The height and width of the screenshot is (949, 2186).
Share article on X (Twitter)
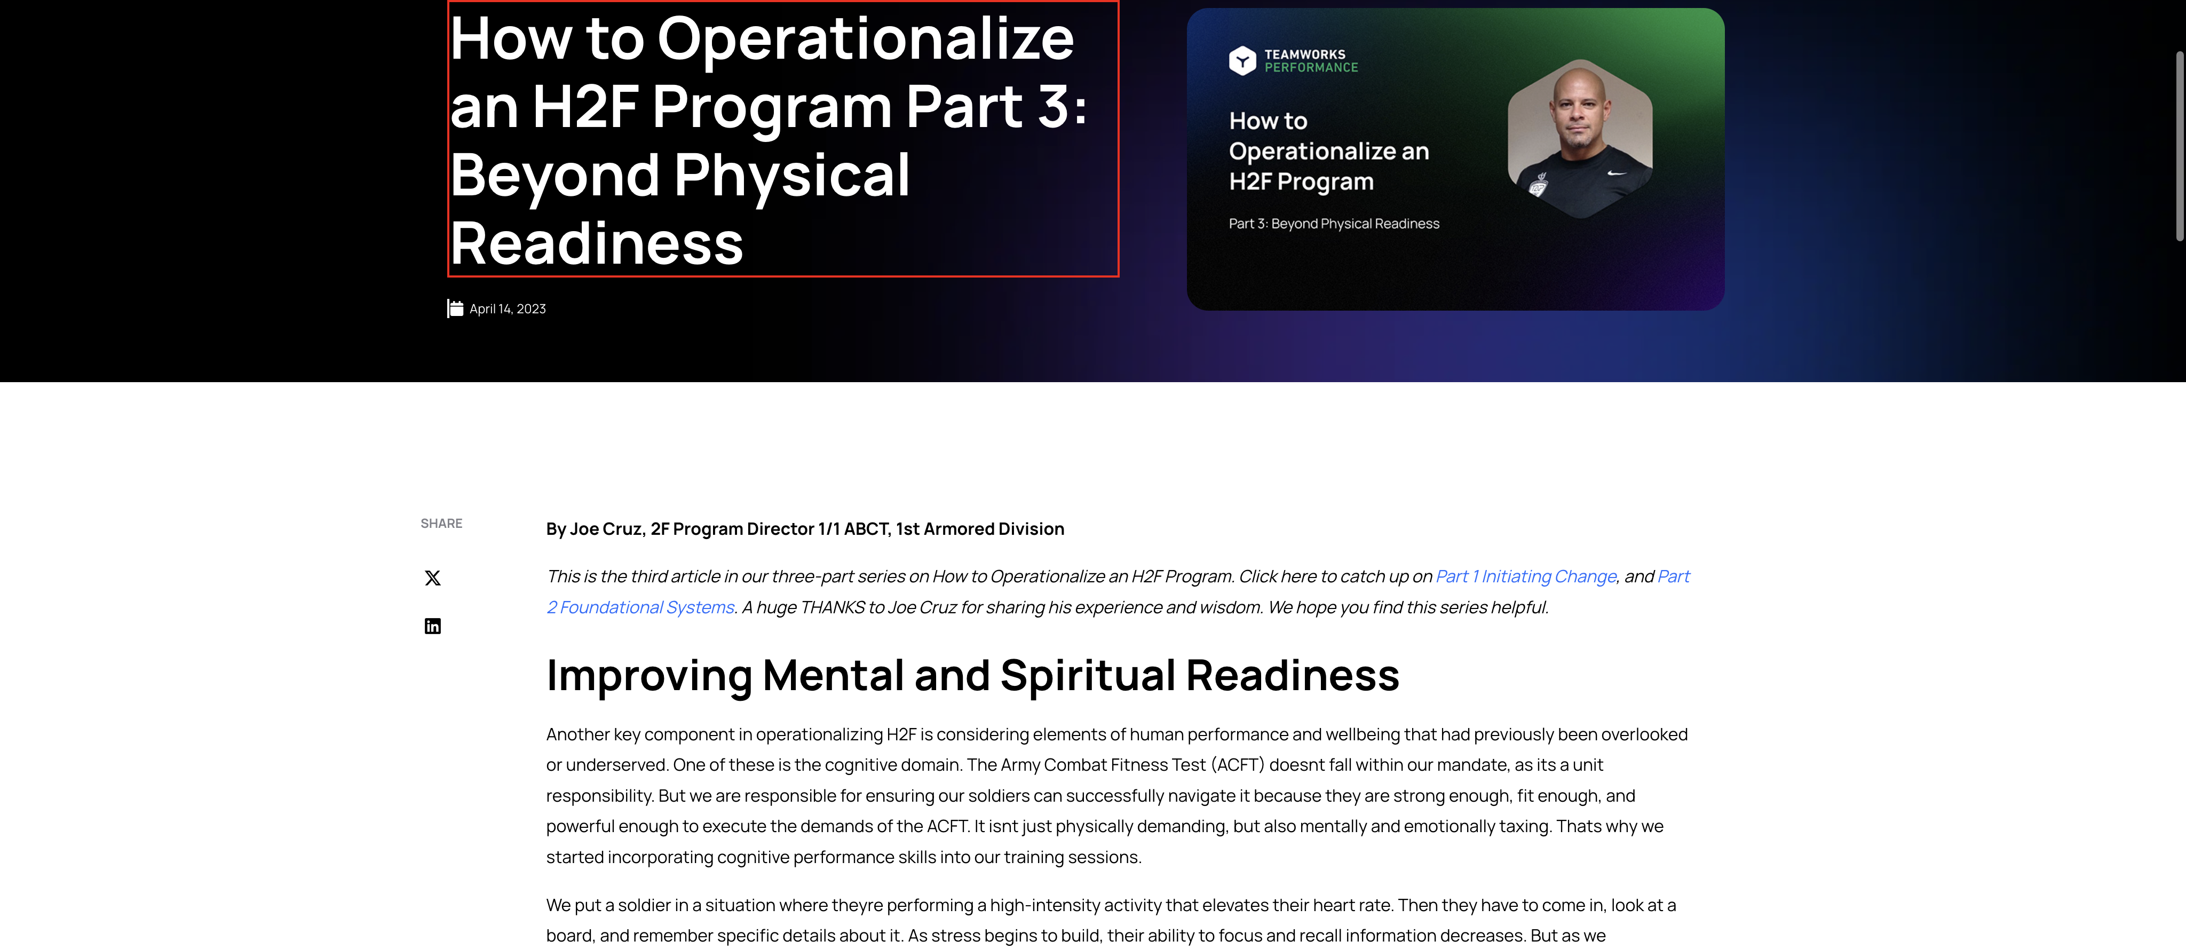pyautogui.click(x=432, y=578)
